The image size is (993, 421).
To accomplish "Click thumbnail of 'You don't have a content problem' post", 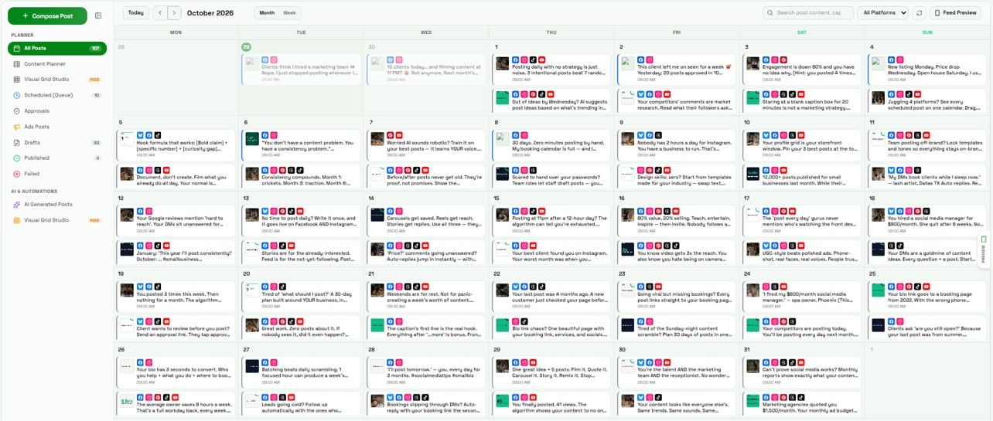I will pyautogui.click(x=252, y=138).
